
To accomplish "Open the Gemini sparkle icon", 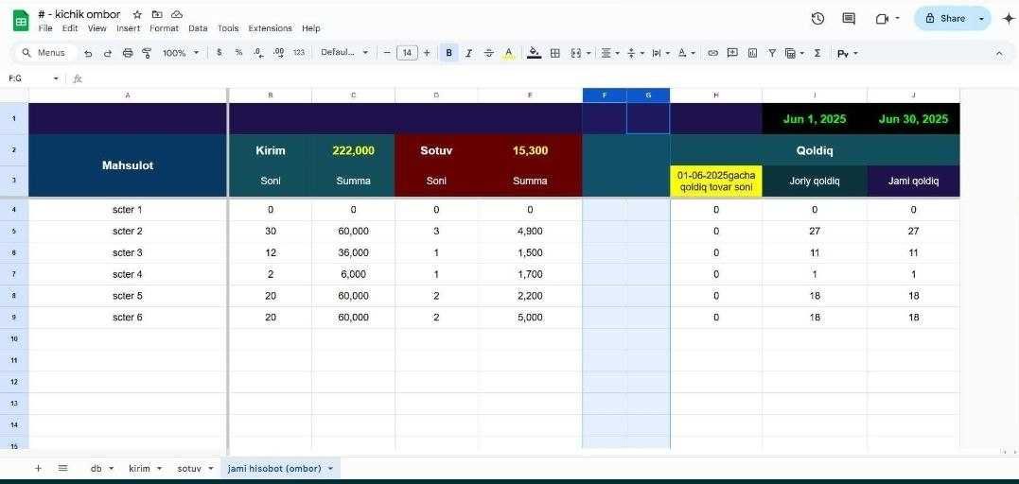I will click(1009, 19).
